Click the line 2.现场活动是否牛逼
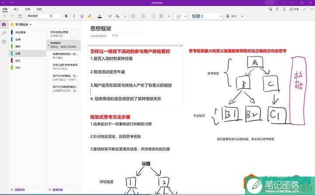This screenshot has width=315, height=195. pyautogui.click(x=108, y=72)
